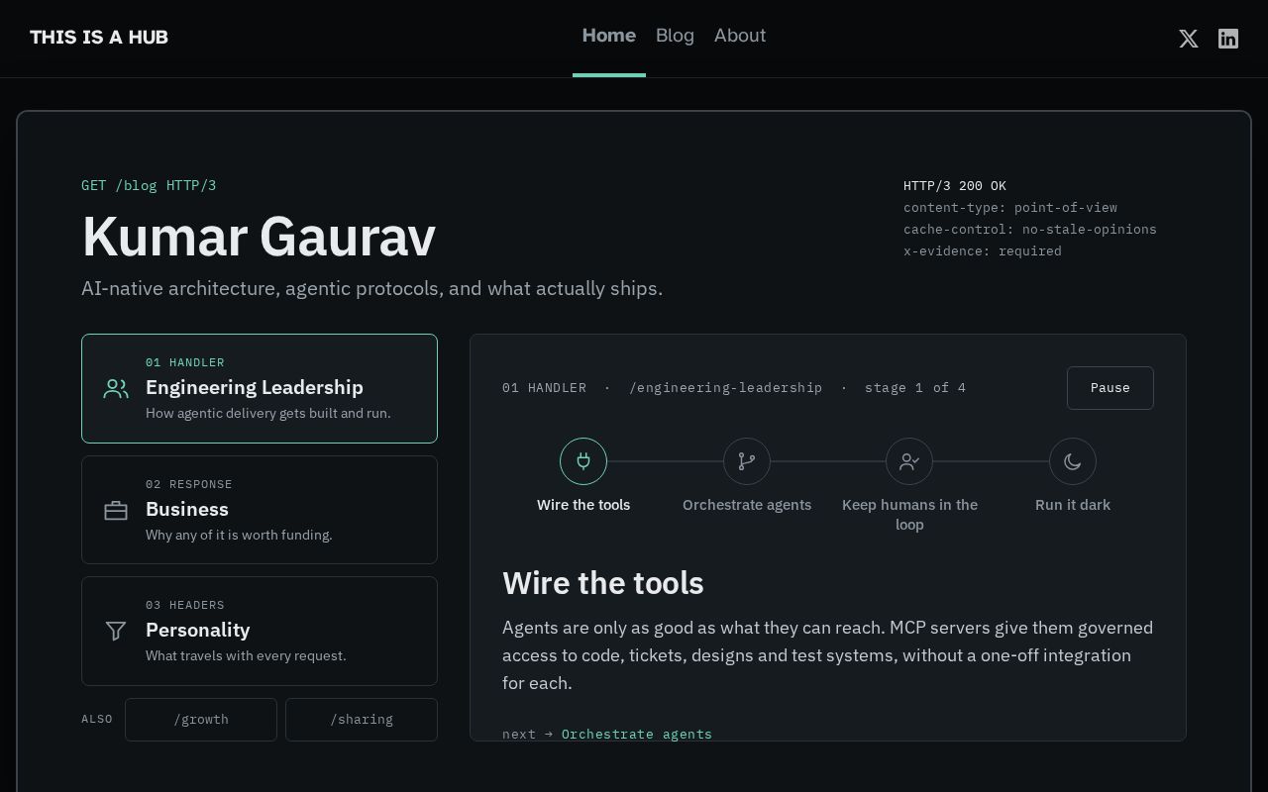Viewport: 1268px width, 792px height.
Task: Click the briefcase icon in the Business card
Action: coord(116,510)
